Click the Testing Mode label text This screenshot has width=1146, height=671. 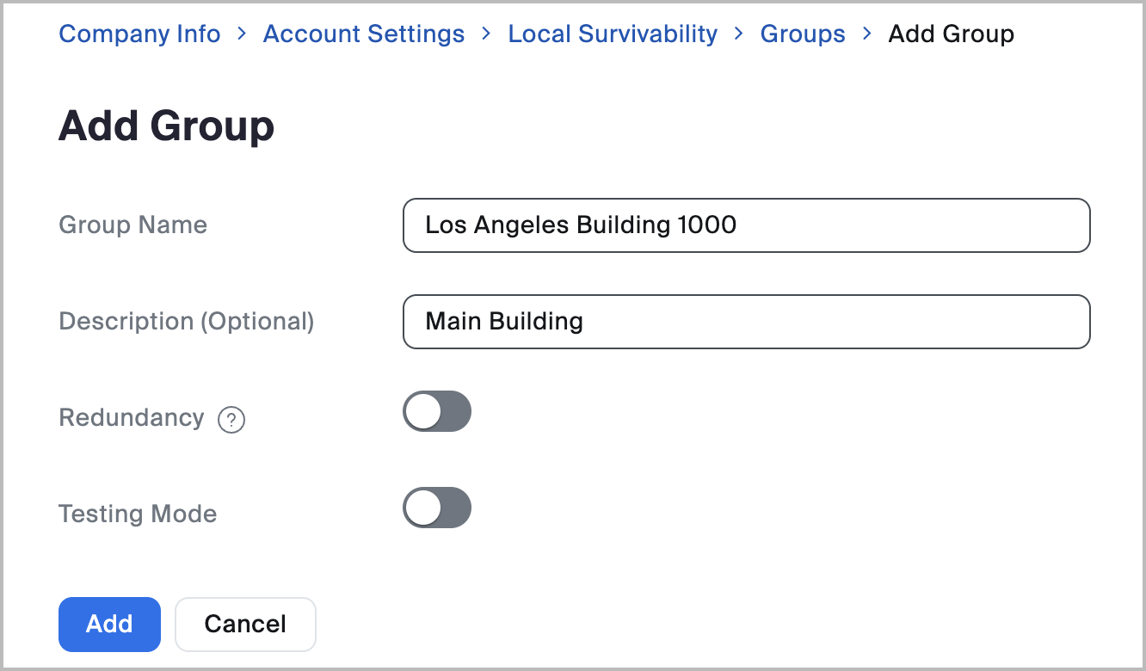click(138, 514)
